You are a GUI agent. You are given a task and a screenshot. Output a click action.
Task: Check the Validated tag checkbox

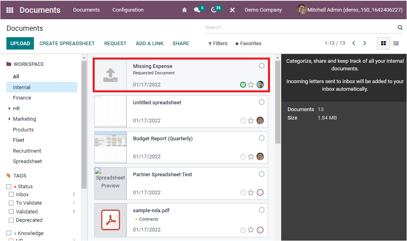(11, 212)
